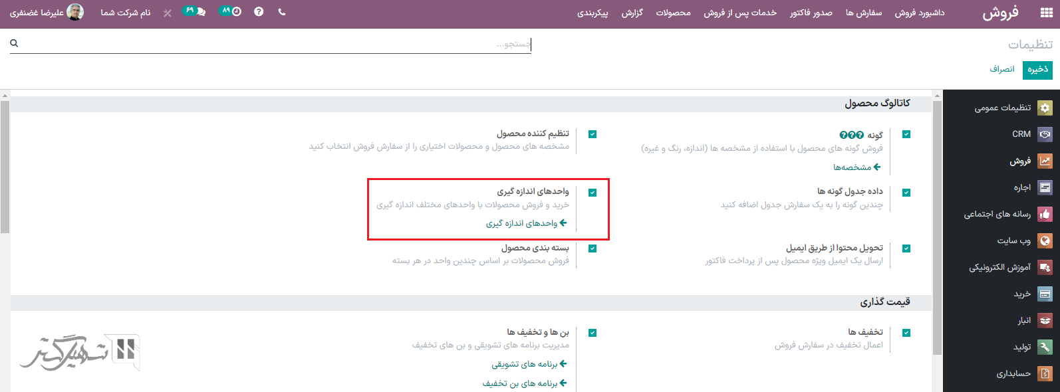Screen dimensions: 1060x392
Task: Click the crossed tools debug icon
Action: (168, 13)
